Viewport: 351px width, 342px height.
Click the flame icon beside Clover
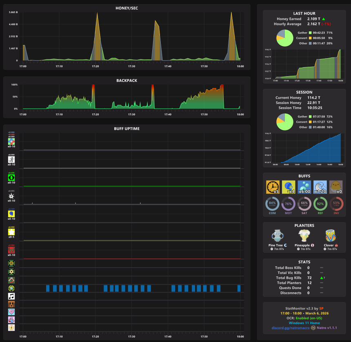(x=336, y=245)
